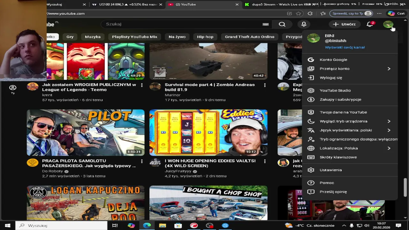Click the Murinor channel avatar
This screenshot has height=230, width=409.
click(155, 86)
